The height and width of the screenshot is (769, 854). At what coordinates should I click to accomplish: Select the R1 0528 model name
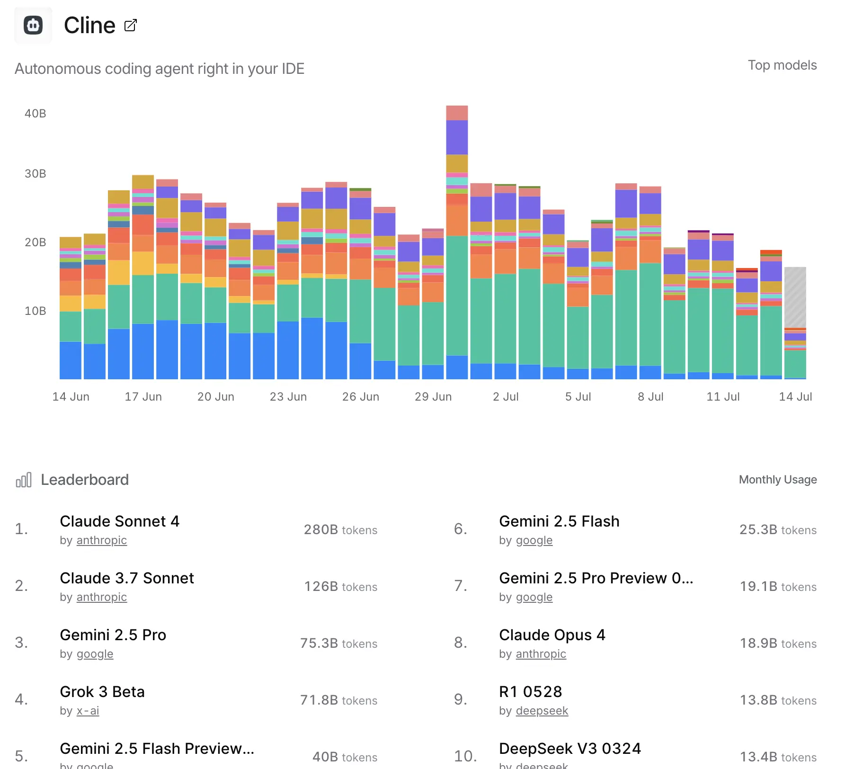click(x=531, y=692)
